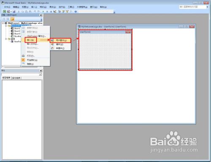
Task: Close the properties panel
Action: pyautogui.click(x=41, y=70)
